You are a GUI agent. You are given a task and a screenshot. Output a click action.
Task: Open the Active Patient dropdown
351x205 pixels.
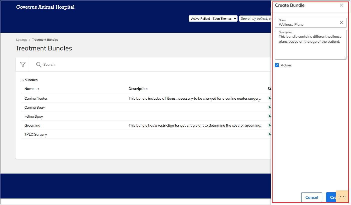pos(213,18)
